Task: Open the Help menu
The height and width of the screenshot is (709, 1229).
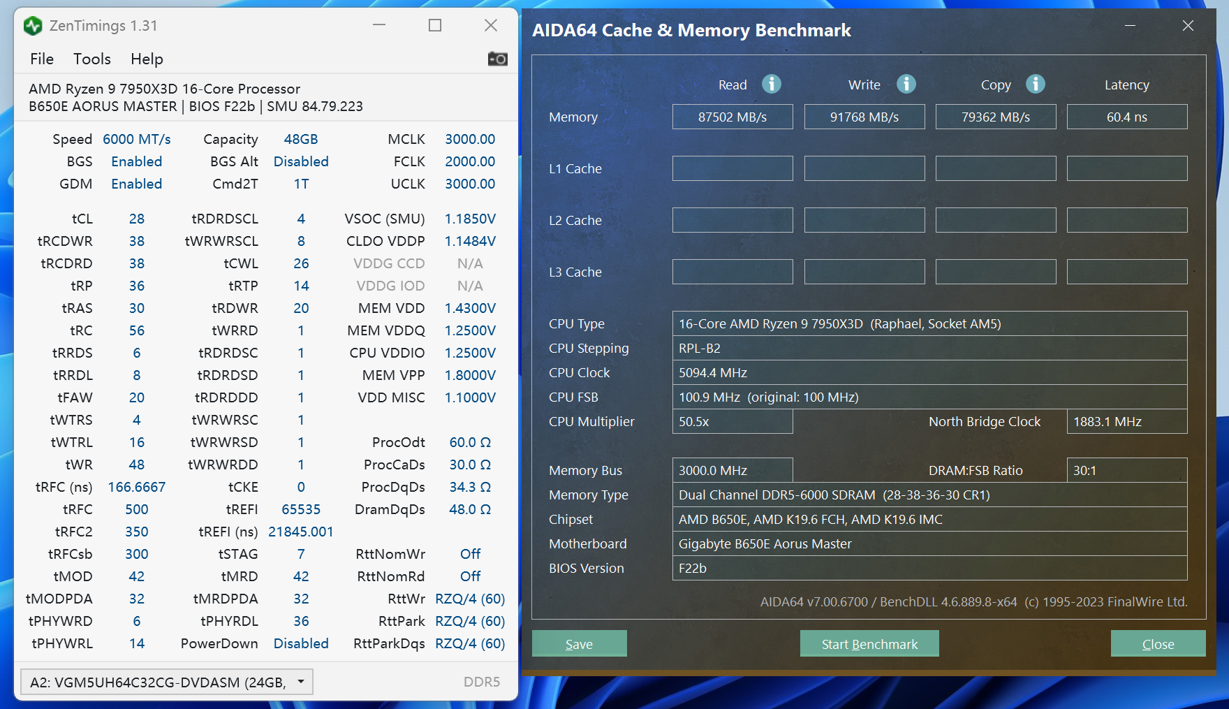Action: 147,59
